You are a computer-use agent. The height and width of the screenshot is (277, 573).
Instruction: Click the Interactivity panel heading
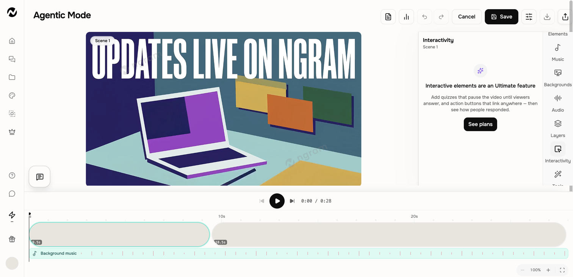click(x=438, y=40)
